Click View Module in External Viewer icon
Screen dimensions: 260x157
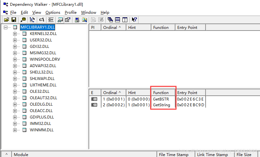[x=60, y=20]
